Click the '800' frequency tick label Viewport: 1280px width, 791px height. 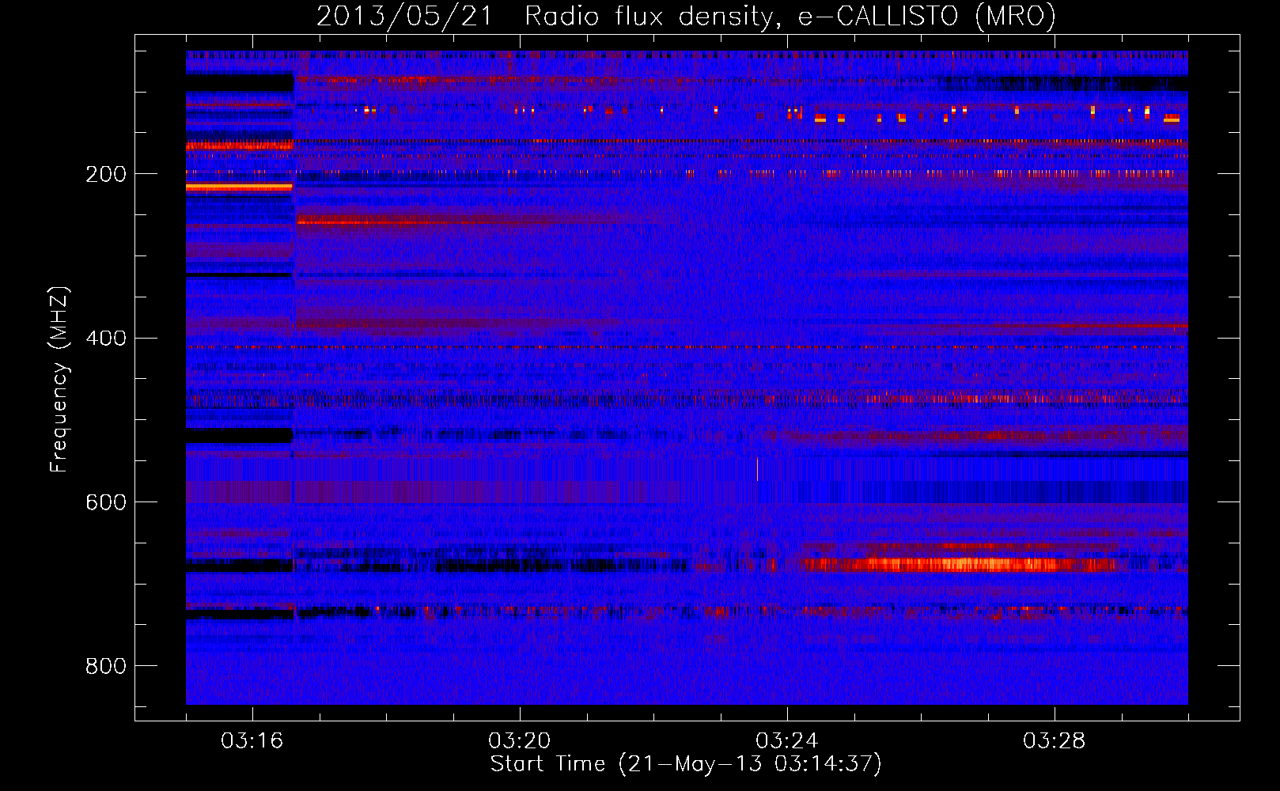(x=106, y=667)
